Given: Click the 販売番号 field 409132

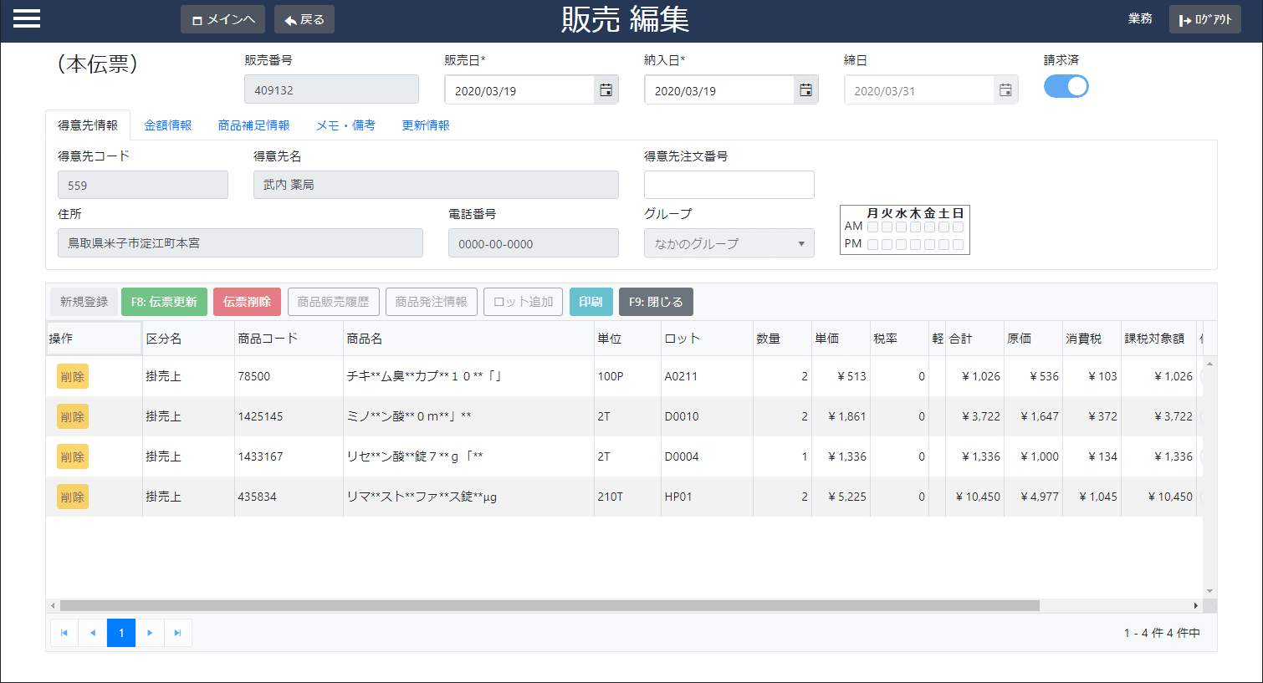Looking at the screenshot, I should (331, 89).
